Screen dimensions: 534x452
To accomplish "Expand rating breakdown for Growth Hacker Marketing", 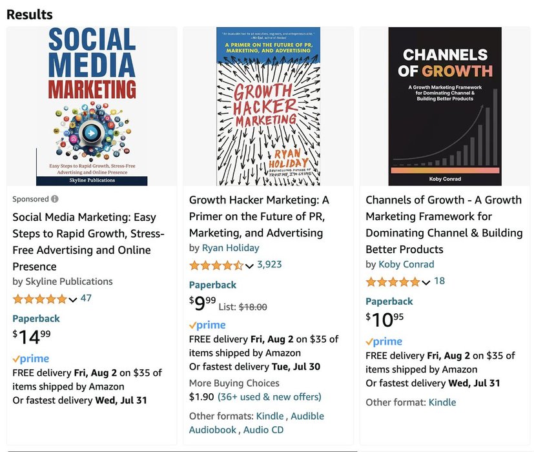I will coord(249,265).
